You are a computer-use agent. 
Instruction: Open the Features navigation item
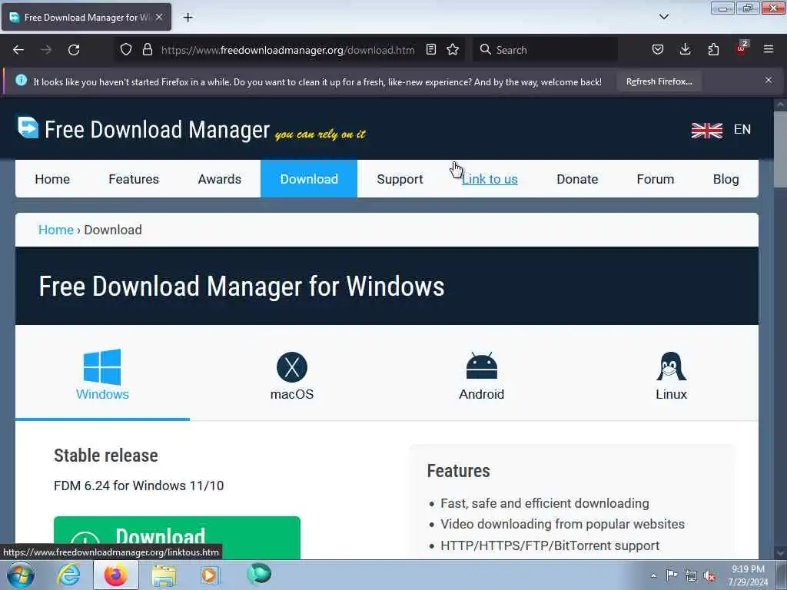[x=134, y=179]
